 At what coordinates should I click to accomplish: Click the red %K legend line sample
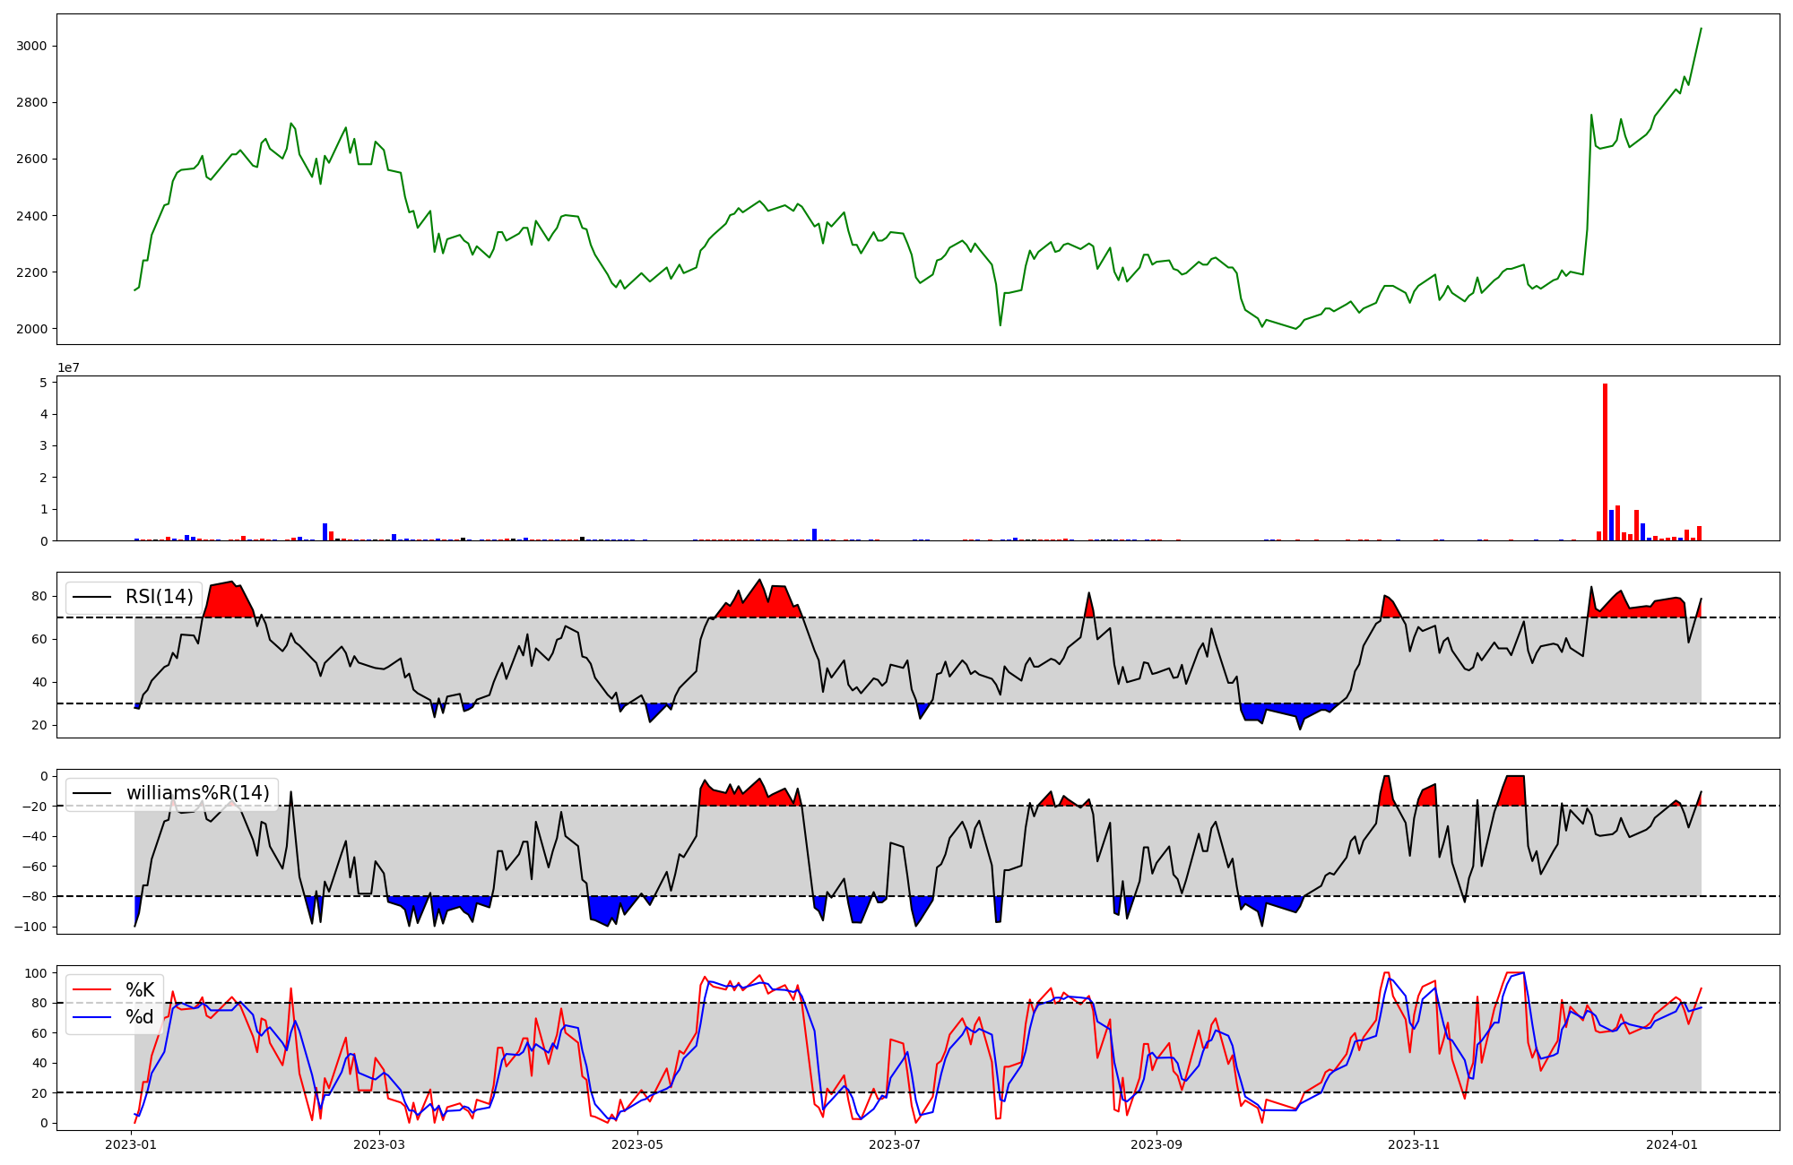tap(92, 990)
